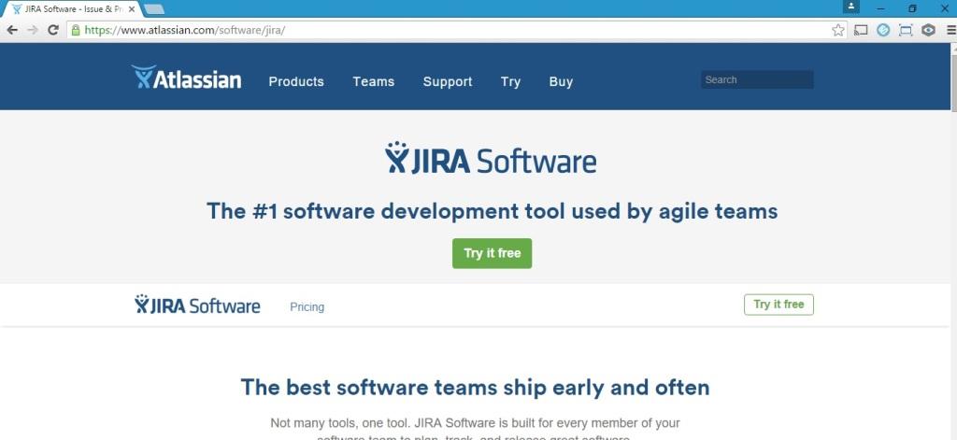This screenshot has width=957, height=440.
Task: Focus the Atlassian Search field
Action: [757, 80]
